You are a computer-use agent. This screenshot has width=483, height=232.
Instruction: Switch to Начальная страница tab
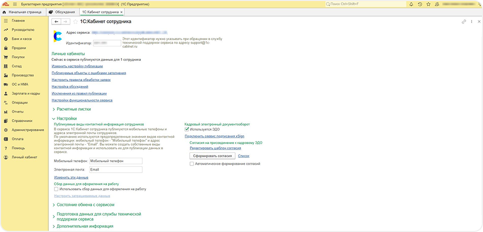tap(22, 12)
